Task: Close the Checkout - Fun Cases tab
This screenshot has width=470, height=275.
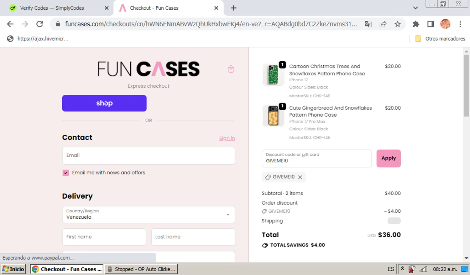Action: coord(216,8)
